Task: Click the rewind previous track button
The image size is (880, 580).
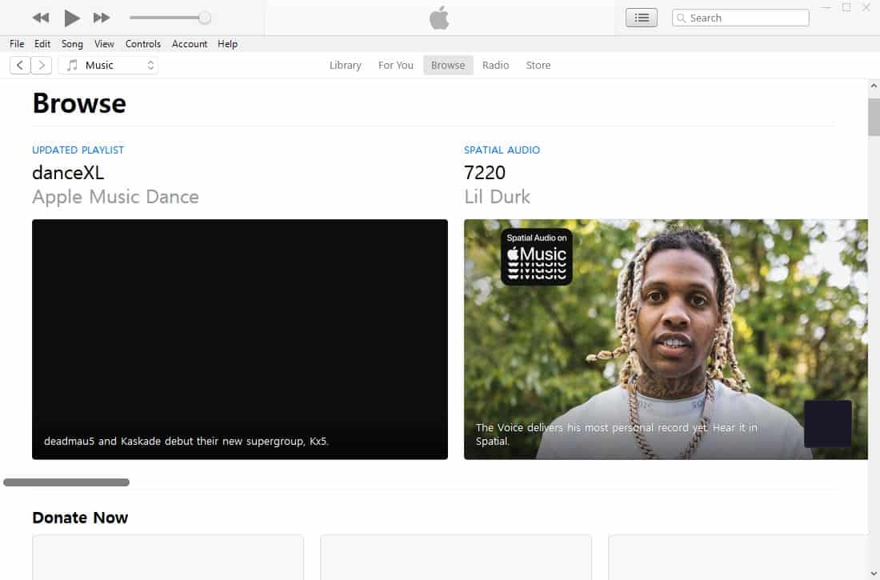Action: pos(41,18)
